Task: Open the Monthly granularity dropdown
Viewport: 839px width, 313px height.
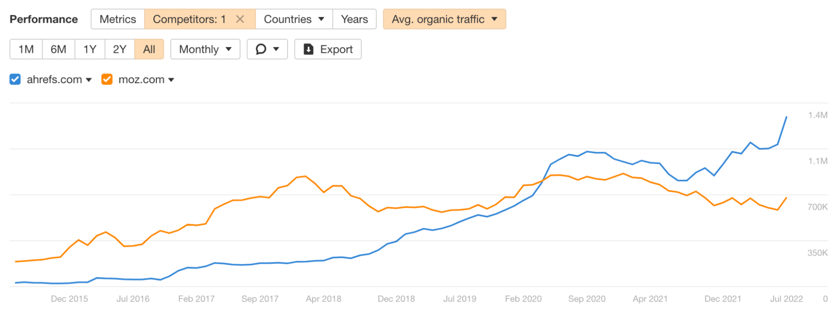Action: point(204,49)
